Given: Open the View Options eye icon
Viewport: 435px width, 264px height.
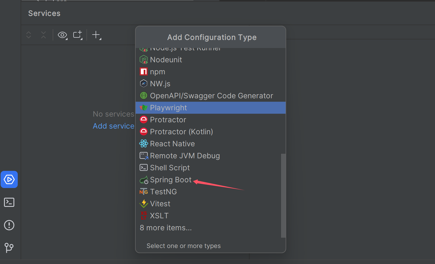Looking at the screenshot, I should [x=62, y=35].
